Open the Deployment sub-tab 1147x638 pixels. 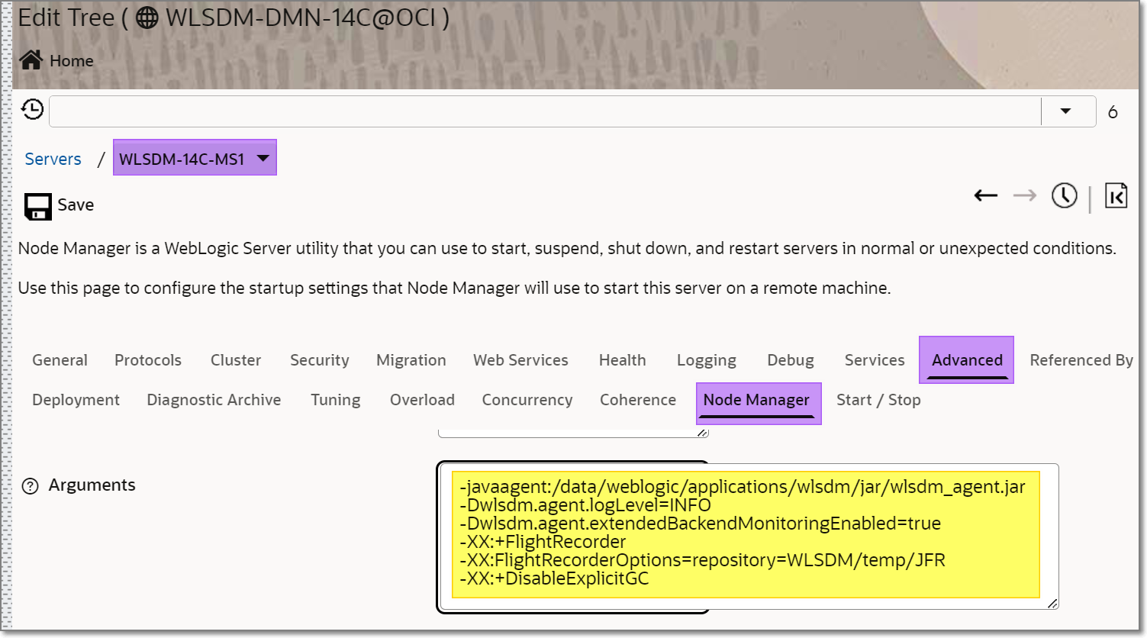[76, 400]
